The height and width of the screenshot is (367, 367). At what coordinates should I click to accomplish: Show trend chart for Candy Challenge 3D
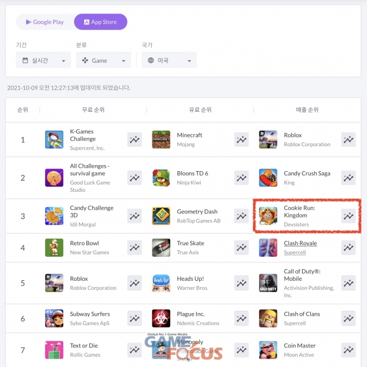135,216
